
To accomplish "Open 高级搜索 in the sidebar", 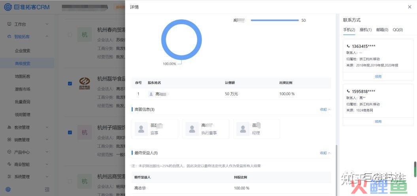I will tap(23, 64).
